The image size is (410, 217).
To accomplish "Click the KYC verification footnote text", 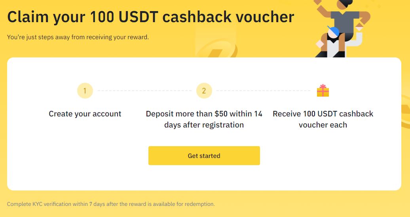I will [x=111, y=204].
